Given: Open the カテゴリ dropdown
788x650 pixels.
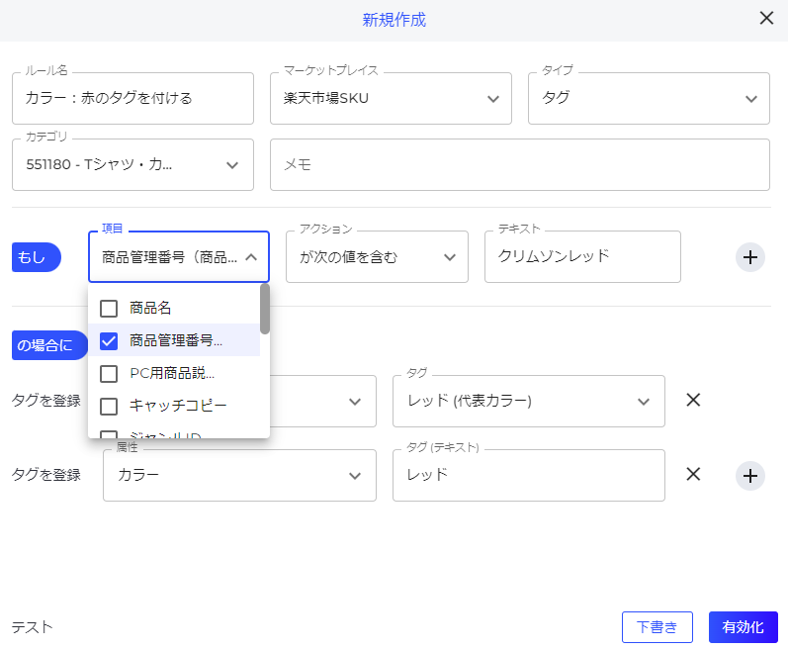Looking at the screenshot, I should [x=132, y=164].
